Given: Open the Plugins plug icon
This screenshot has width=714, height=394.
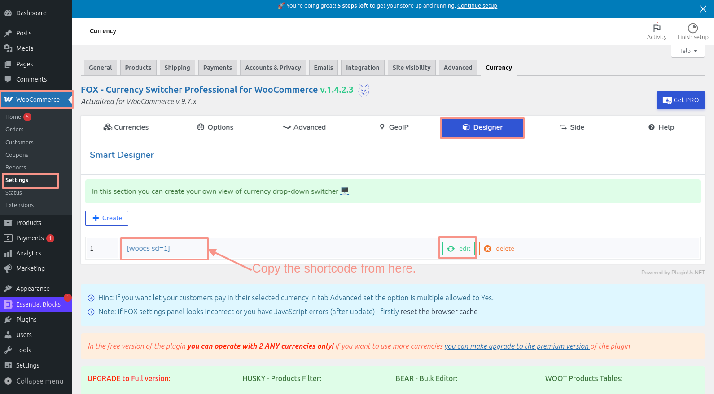Looking at the screenshot, I should point(8,320).
